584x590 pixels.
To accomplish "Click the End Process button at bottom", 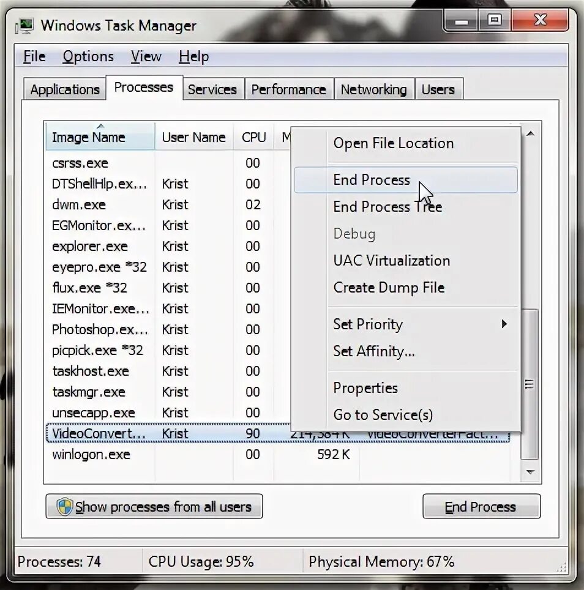I will click(481, 507).
